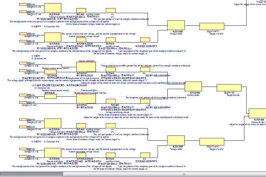This screenshot has height=177, width=266.
Task: Select Voltage adder block wired to Current divider
Action: pyautogui.click(x=176, y=141)
